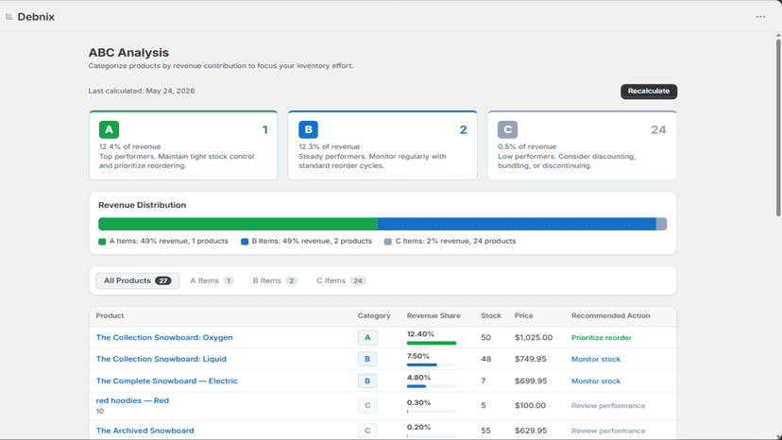
Task: Click the Revenue Distribution heading
Action: (x=142, y=205)
